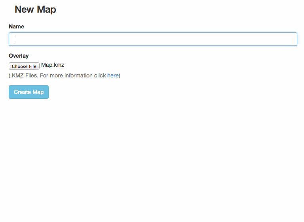Click the 'Name' field label

click(17, 26)
